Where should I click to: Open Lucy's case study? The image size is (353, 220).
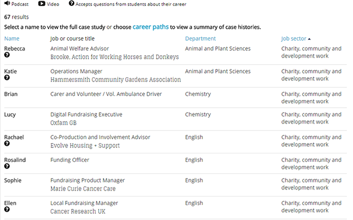tap(10, 114)
